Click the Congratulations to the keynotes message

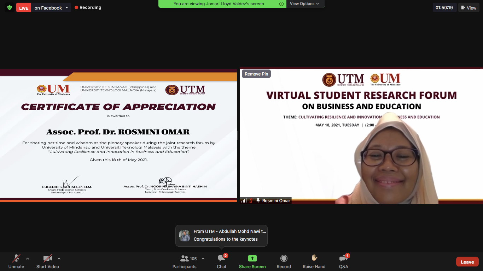point(226,239)
